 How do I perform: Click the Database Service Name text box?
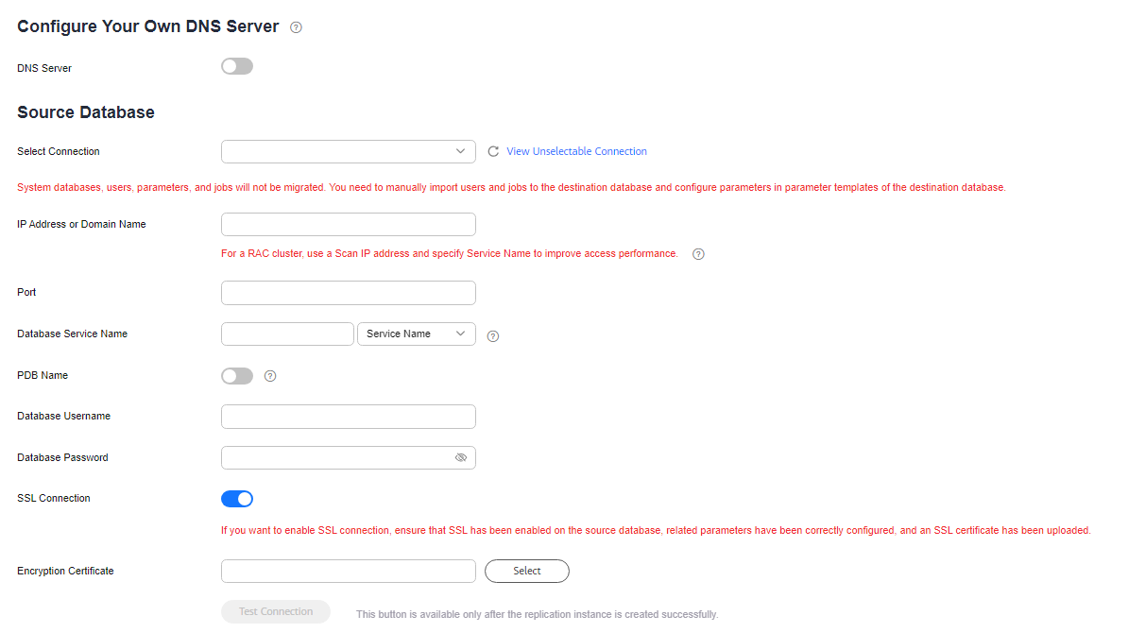287,334
